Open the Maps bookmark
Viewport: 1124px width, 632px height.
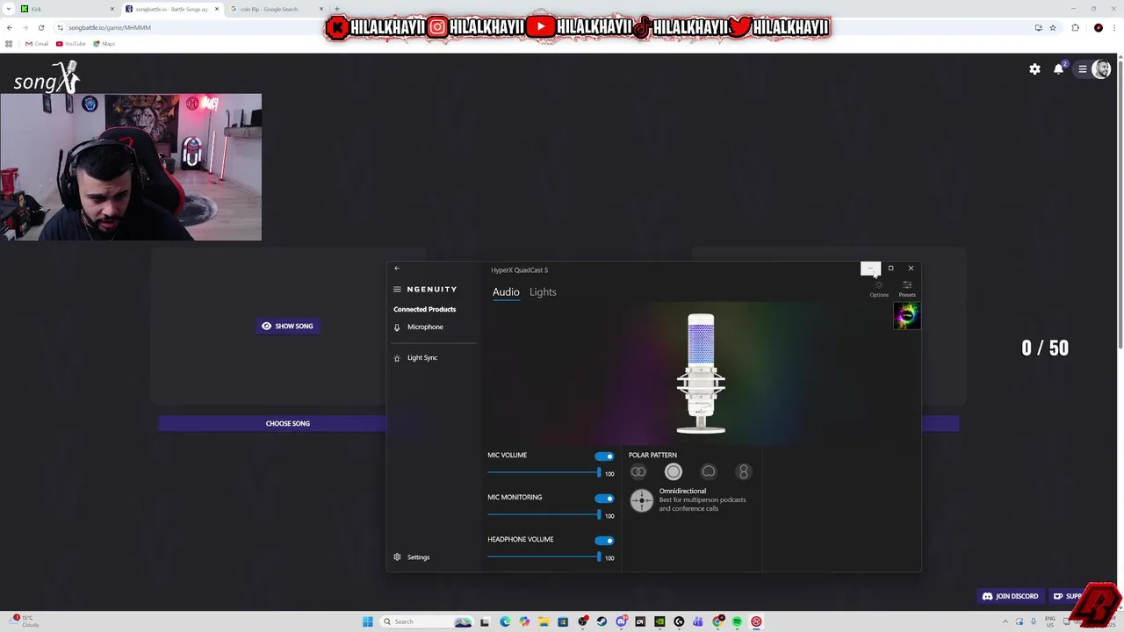(104, 44)
